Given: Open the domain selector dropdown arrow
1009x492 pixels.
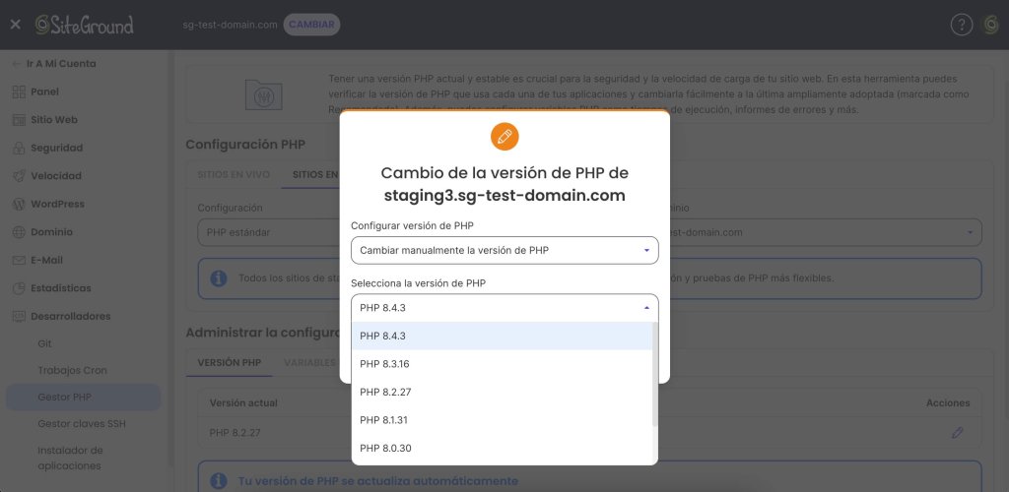Looking at the screenshot, I should coord(970,232).
